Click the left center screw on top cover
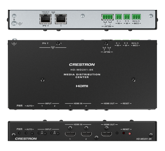 [x=42, y=80]
